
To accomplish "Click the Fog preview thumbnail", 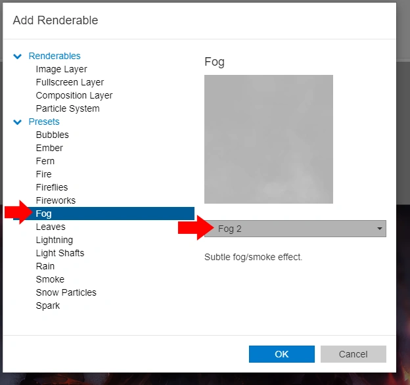I will click(269, 139).
